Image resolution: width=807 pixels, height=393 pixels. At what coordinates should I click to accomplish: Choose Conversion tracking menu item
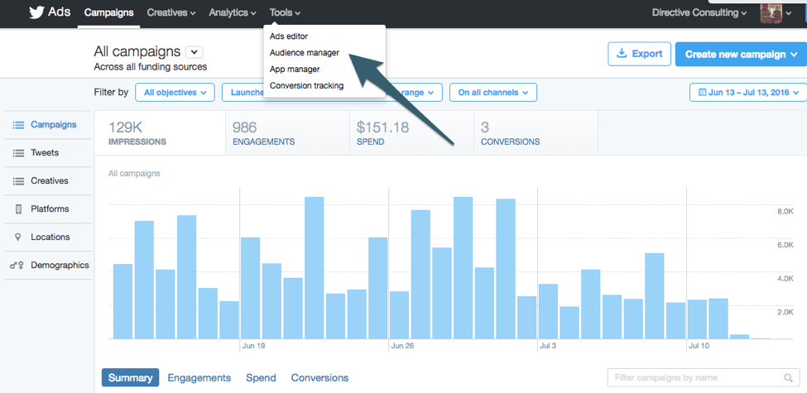pos(306,85)
